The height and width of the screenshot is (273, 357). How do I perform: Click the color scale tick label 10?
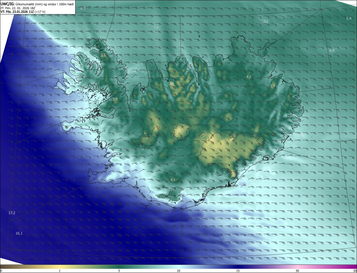pyautogui.click(x=178, y=271)
